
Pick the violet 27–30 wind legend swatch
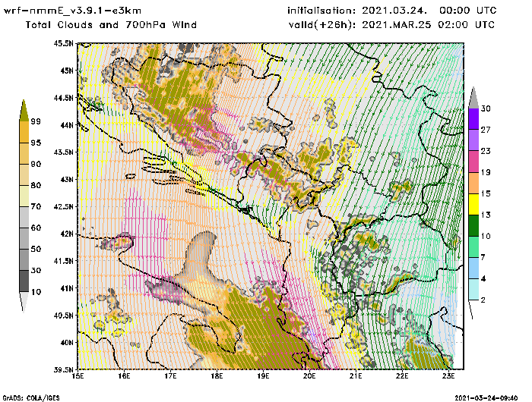click(473, 119)
